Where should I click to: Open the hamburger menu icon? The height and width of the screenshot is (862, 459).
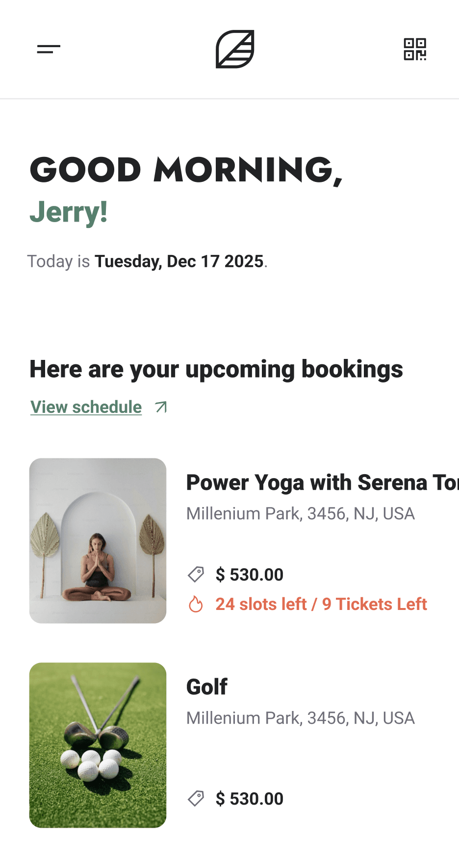click(49, 49)
